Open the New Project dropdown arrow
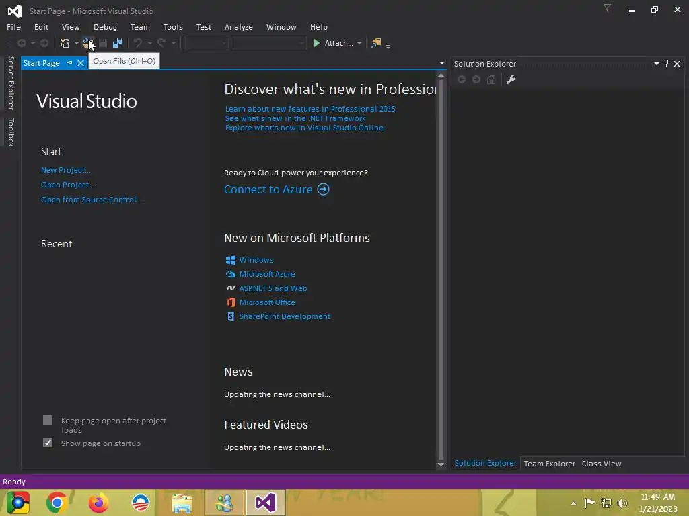 click(77, 43)
